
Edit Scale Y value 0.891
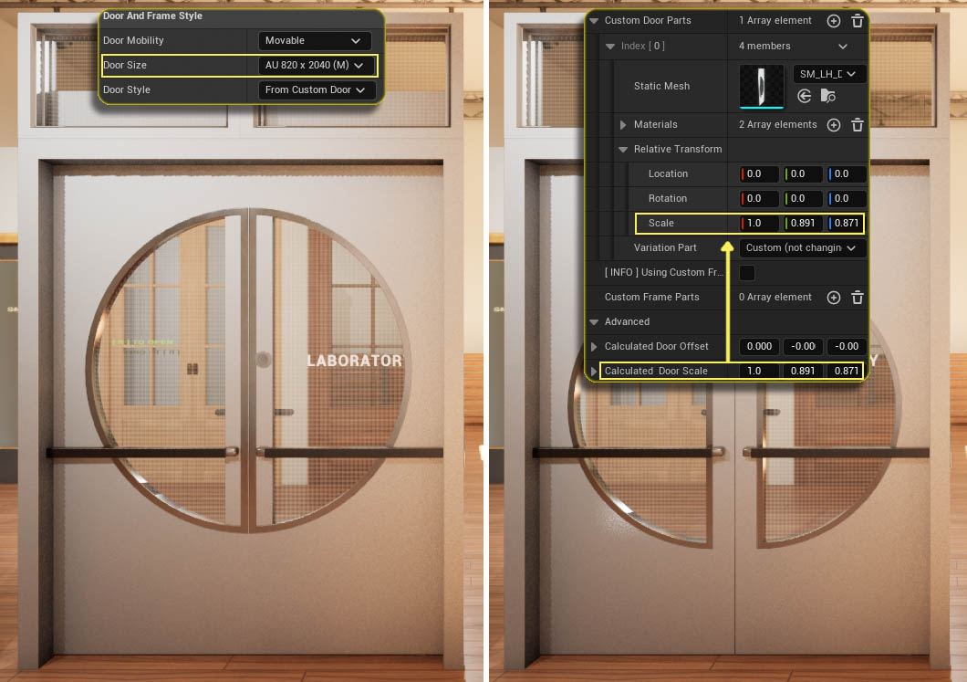pyautogui.click(x=803, y=224)
